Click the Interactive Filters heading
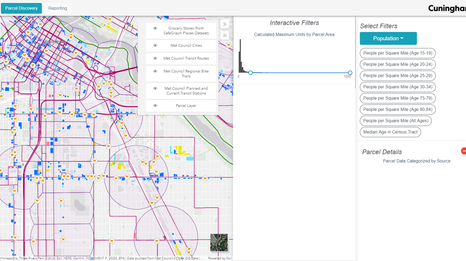Image resolution: width=466 pixels, height=261 pixels. (x=294, y=23)
